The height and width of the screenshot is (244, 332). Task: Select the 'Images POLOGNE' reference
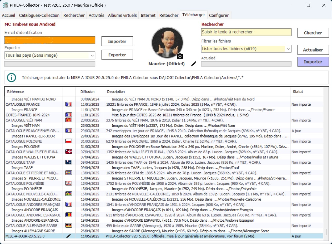point(26,147)
